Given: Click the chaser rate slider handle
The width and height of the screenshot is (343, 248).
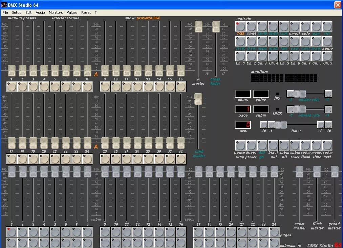Looking at the screenshot, I should 300,94.
